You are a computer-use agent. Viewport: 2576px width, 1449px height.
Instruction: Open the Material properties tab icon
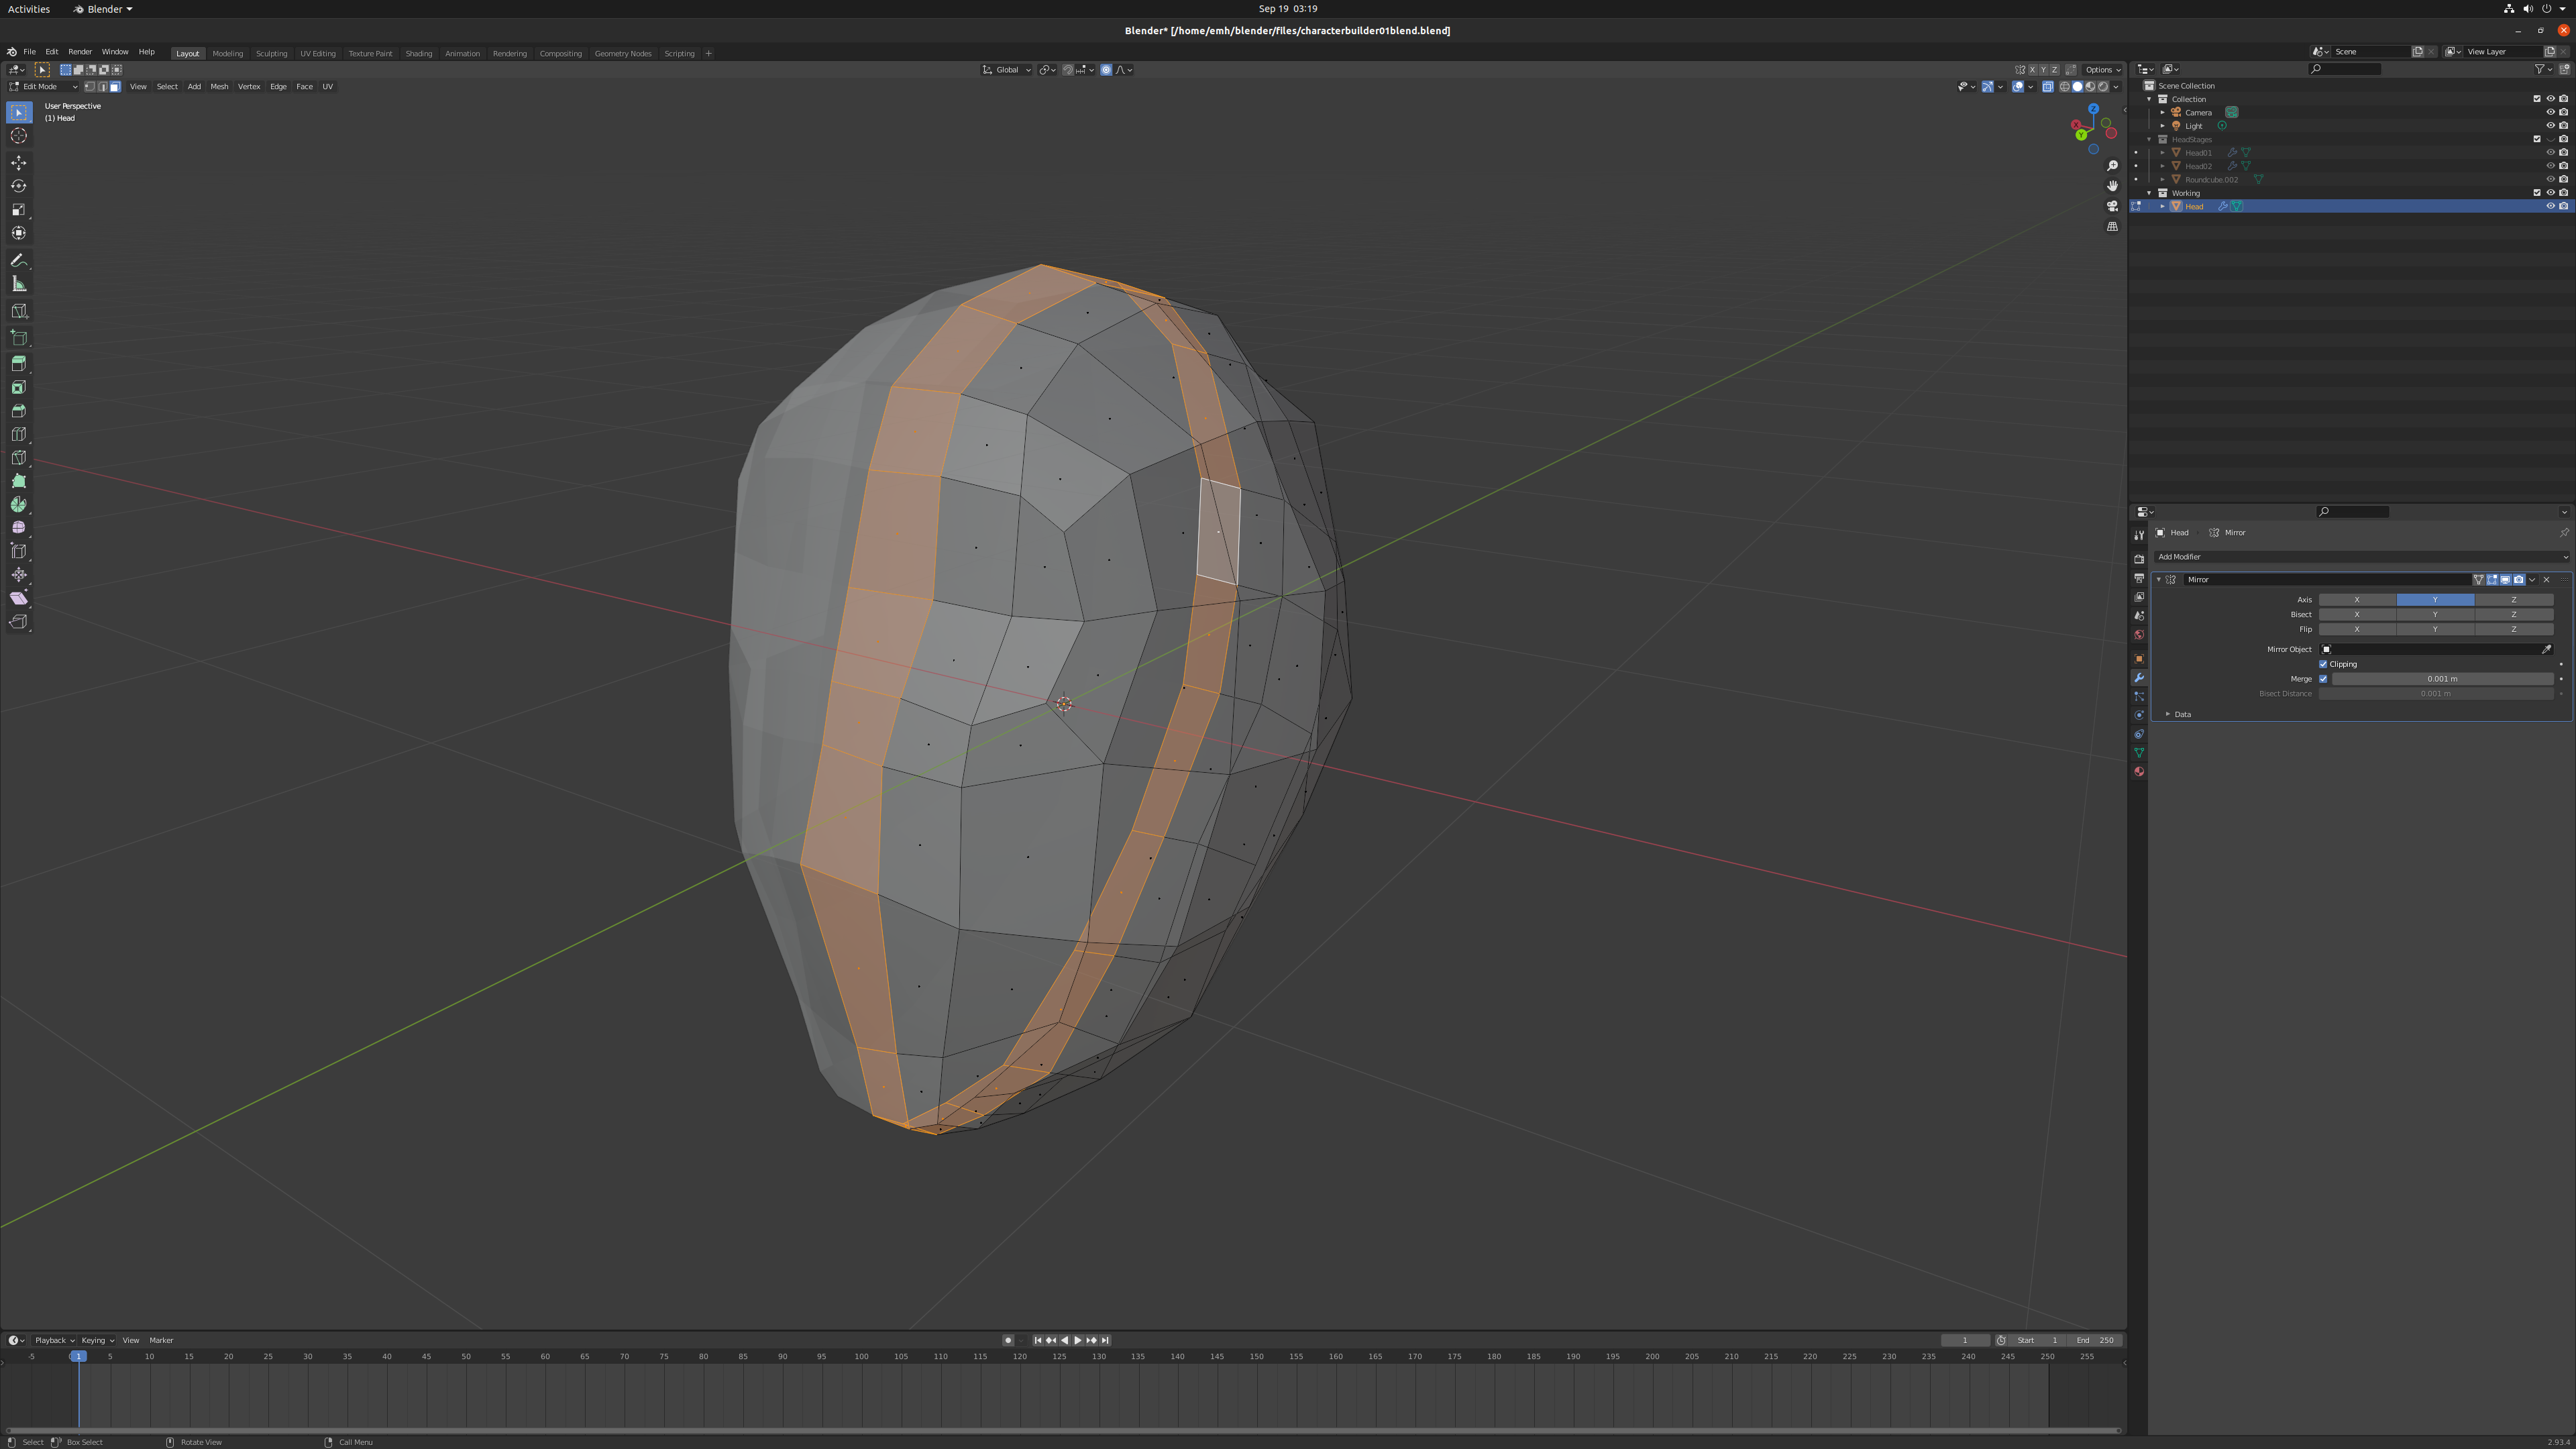pos(2139,772)
